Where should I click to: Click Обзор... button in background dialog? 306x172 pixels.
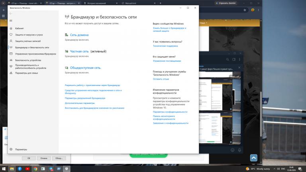pyautogui.click(x=59, y=158)
